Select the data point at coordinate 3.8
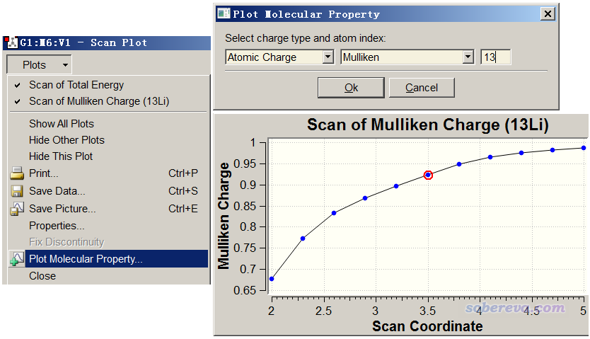This screenshot has height=339, width=590. [459, 164]
